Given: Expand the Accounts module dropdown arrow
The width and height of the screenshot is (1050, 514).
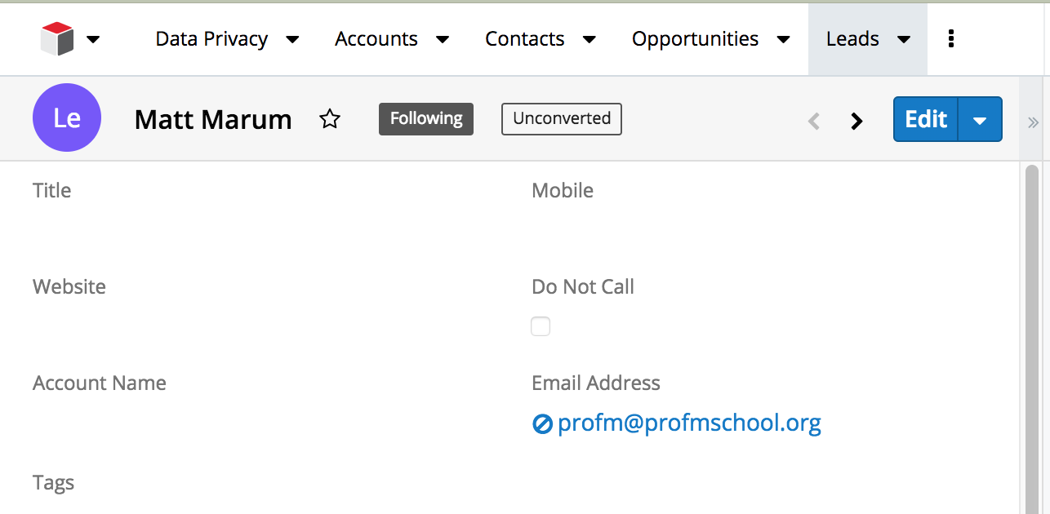Looking at the screenshot, I should (x=443, y=39).
